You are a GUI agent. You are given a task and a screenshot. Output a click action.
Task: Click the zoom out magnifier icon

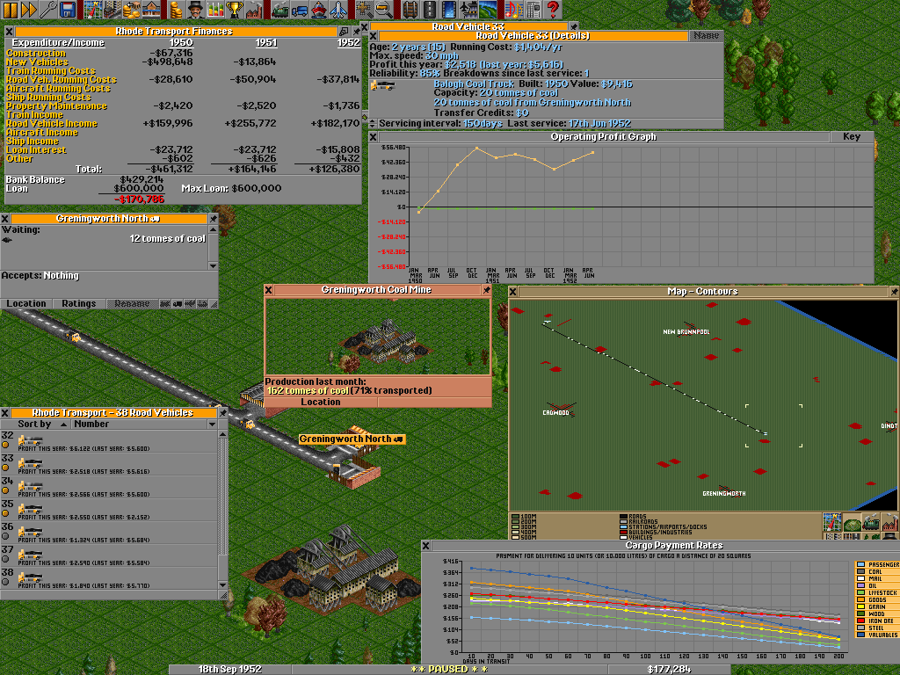point(383,9)
